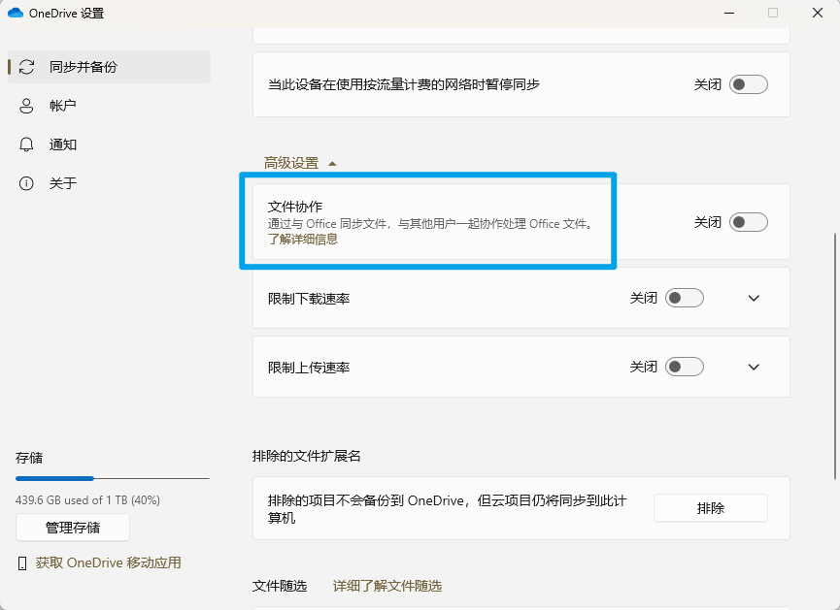Click the 管理存储 button
The height and width of the screenshot is (610, 840).
pos(73,528)
